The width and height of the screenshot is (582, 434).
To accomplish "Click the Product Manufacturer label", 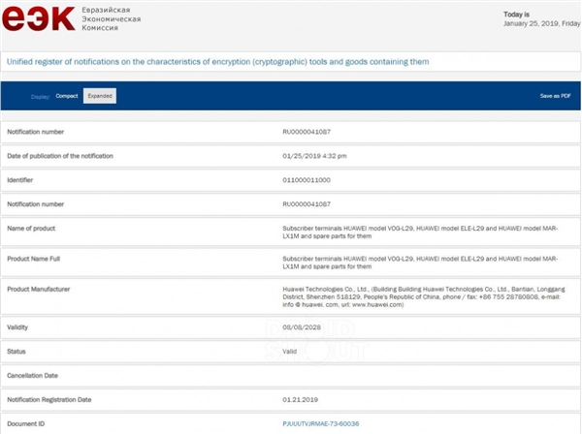I will (x=39, y=289).
